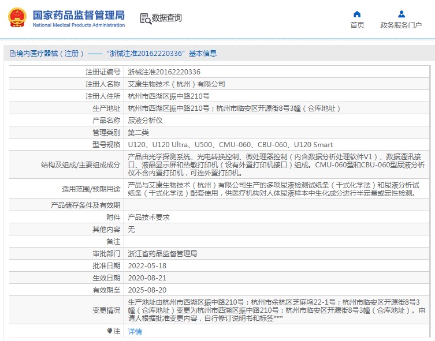Select product name 尿液分析仪
The image size is (435, 341).
145,121
